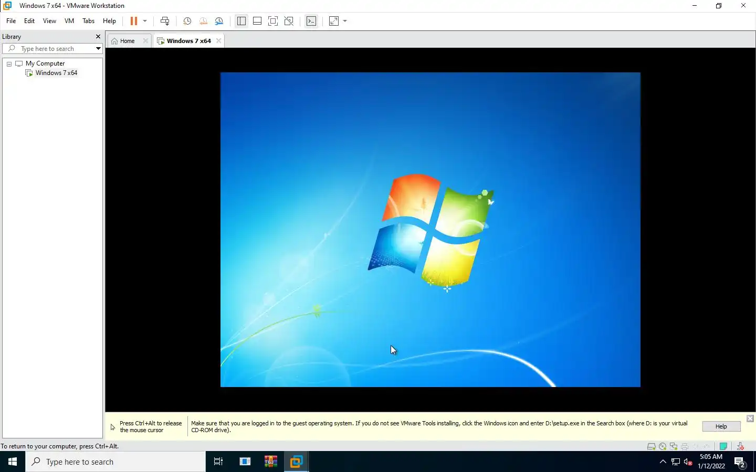Open Task View on the taskbar
Image resolution: width=756 pixels, height=472 pixels.
(x=218, y=462)
